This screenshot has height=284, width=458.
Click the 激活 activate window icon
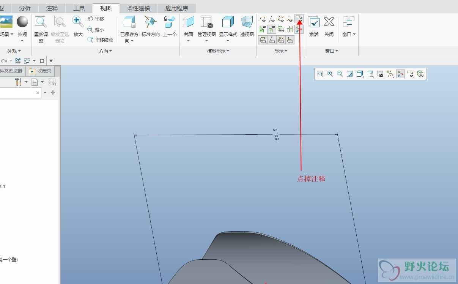click(x=314, y=22)
